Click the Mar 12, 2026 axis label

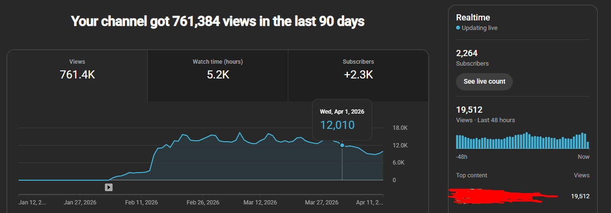coord(260,202)
